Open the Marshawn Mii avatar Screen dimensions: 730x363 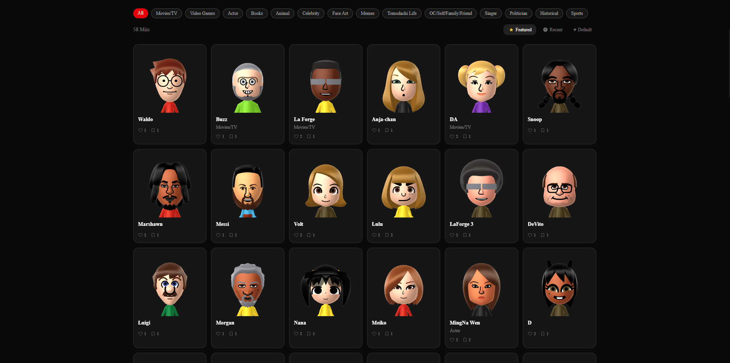tap(170, 189)
